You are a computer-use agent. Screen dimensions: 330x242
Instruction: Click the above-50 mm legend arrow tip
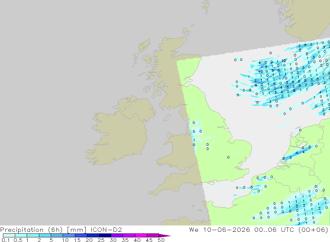coord(165,235)
